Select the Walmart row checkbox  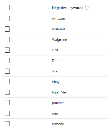(7, 29)
